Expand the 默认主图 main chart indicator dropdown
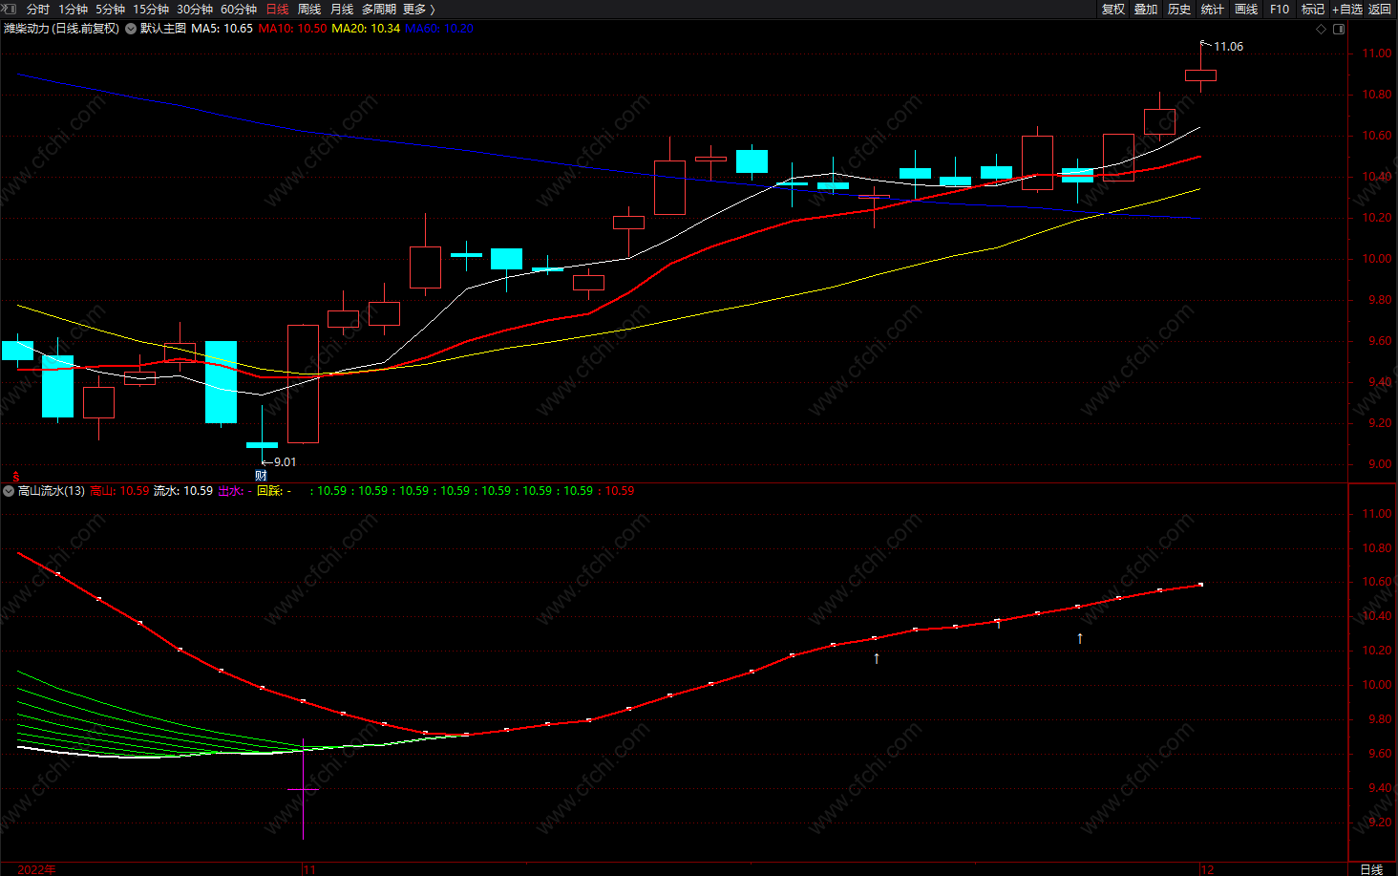This screenshot has height=876, width=1398. (x=131, y=29)
